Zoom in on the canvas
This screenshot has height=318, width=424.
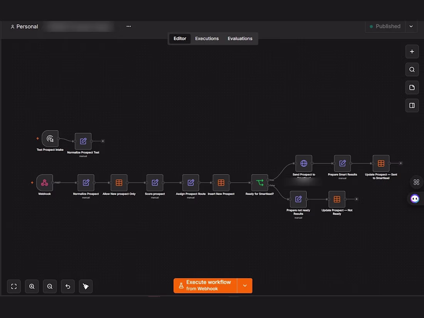coord(32,286)
